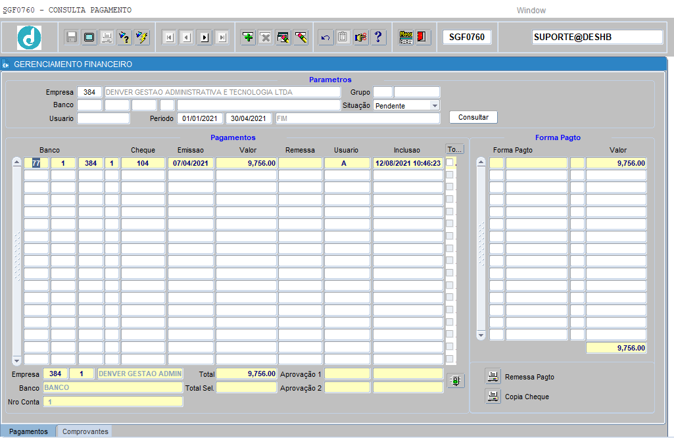
Task: Select Valor cell 9,756.00 in Pagamentos row
Action: coord(247,163)
